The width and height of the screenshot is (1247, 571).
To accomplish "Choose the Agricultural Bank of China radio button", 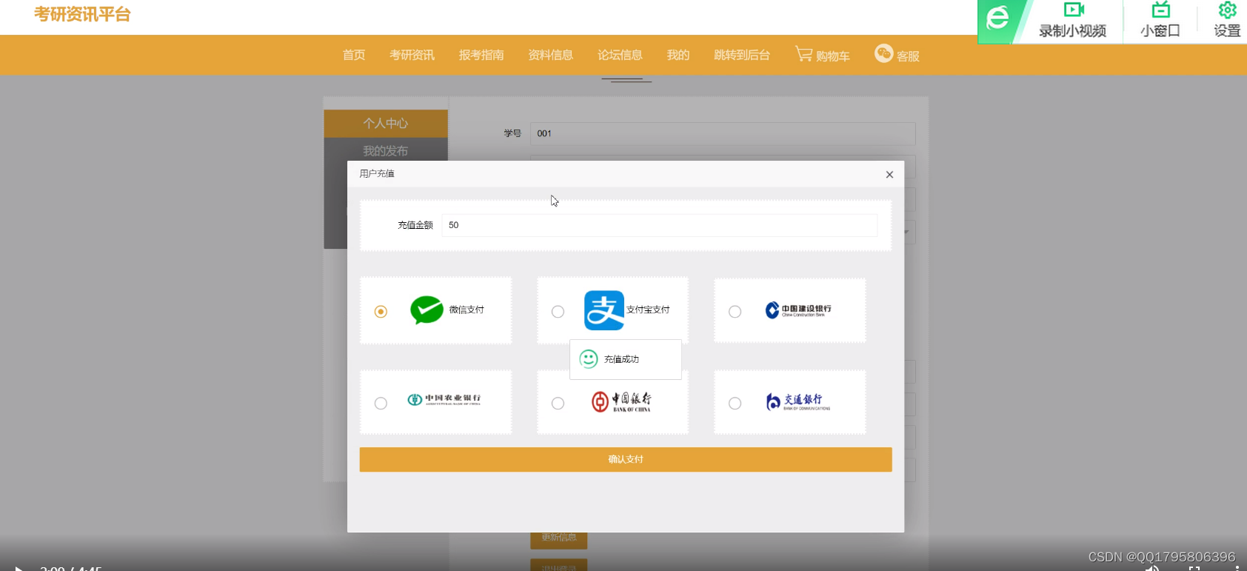I will (381, 404).
